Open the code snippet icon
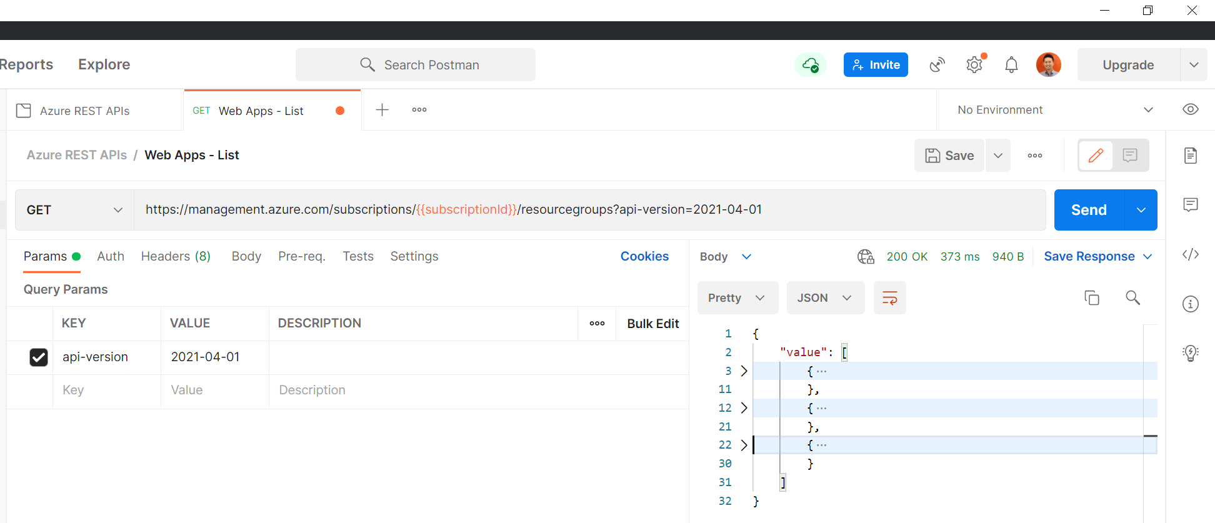Image resolution: width=1215 pixels, height=523 pixels. [1190, 254]
